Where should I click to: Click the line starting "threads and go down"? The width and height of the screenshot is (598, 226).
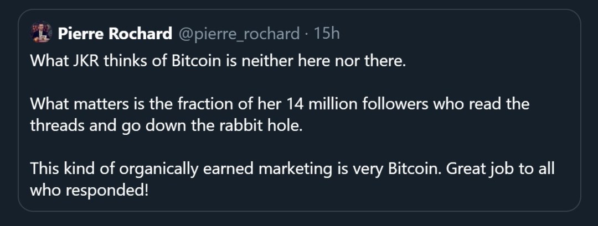pyautogui.click(x=166, y=125)
